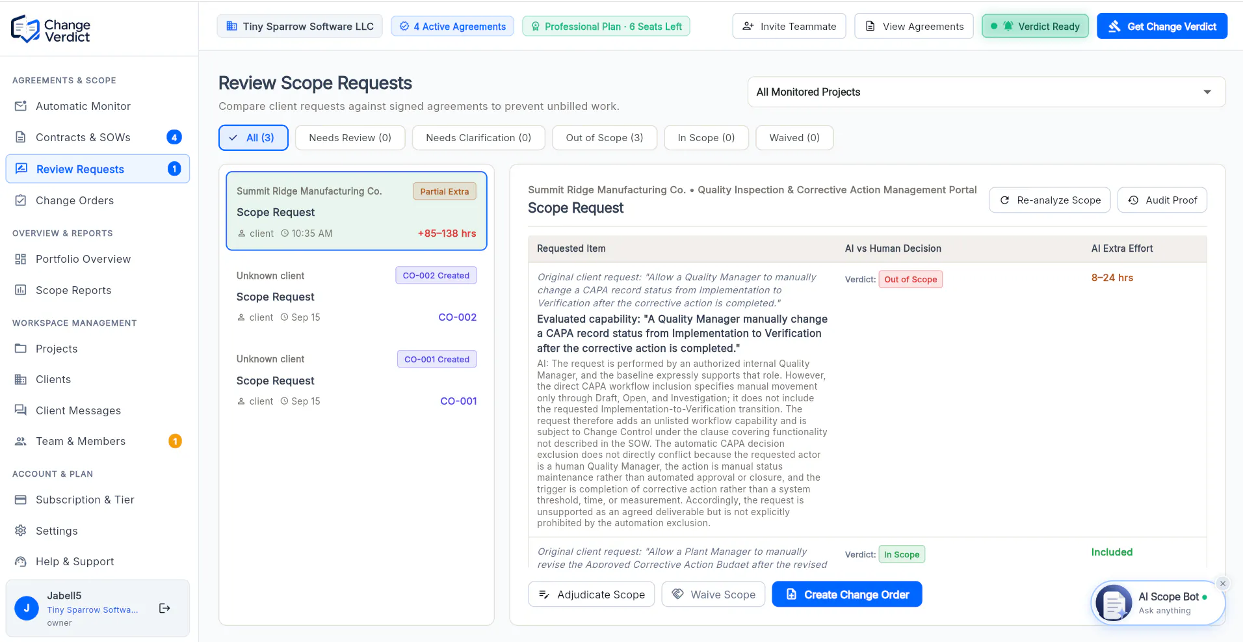The width and height of the screenshot is (1243, 642).
Task: Click Adjudicate Scope button
Action: tap(592, 595)
